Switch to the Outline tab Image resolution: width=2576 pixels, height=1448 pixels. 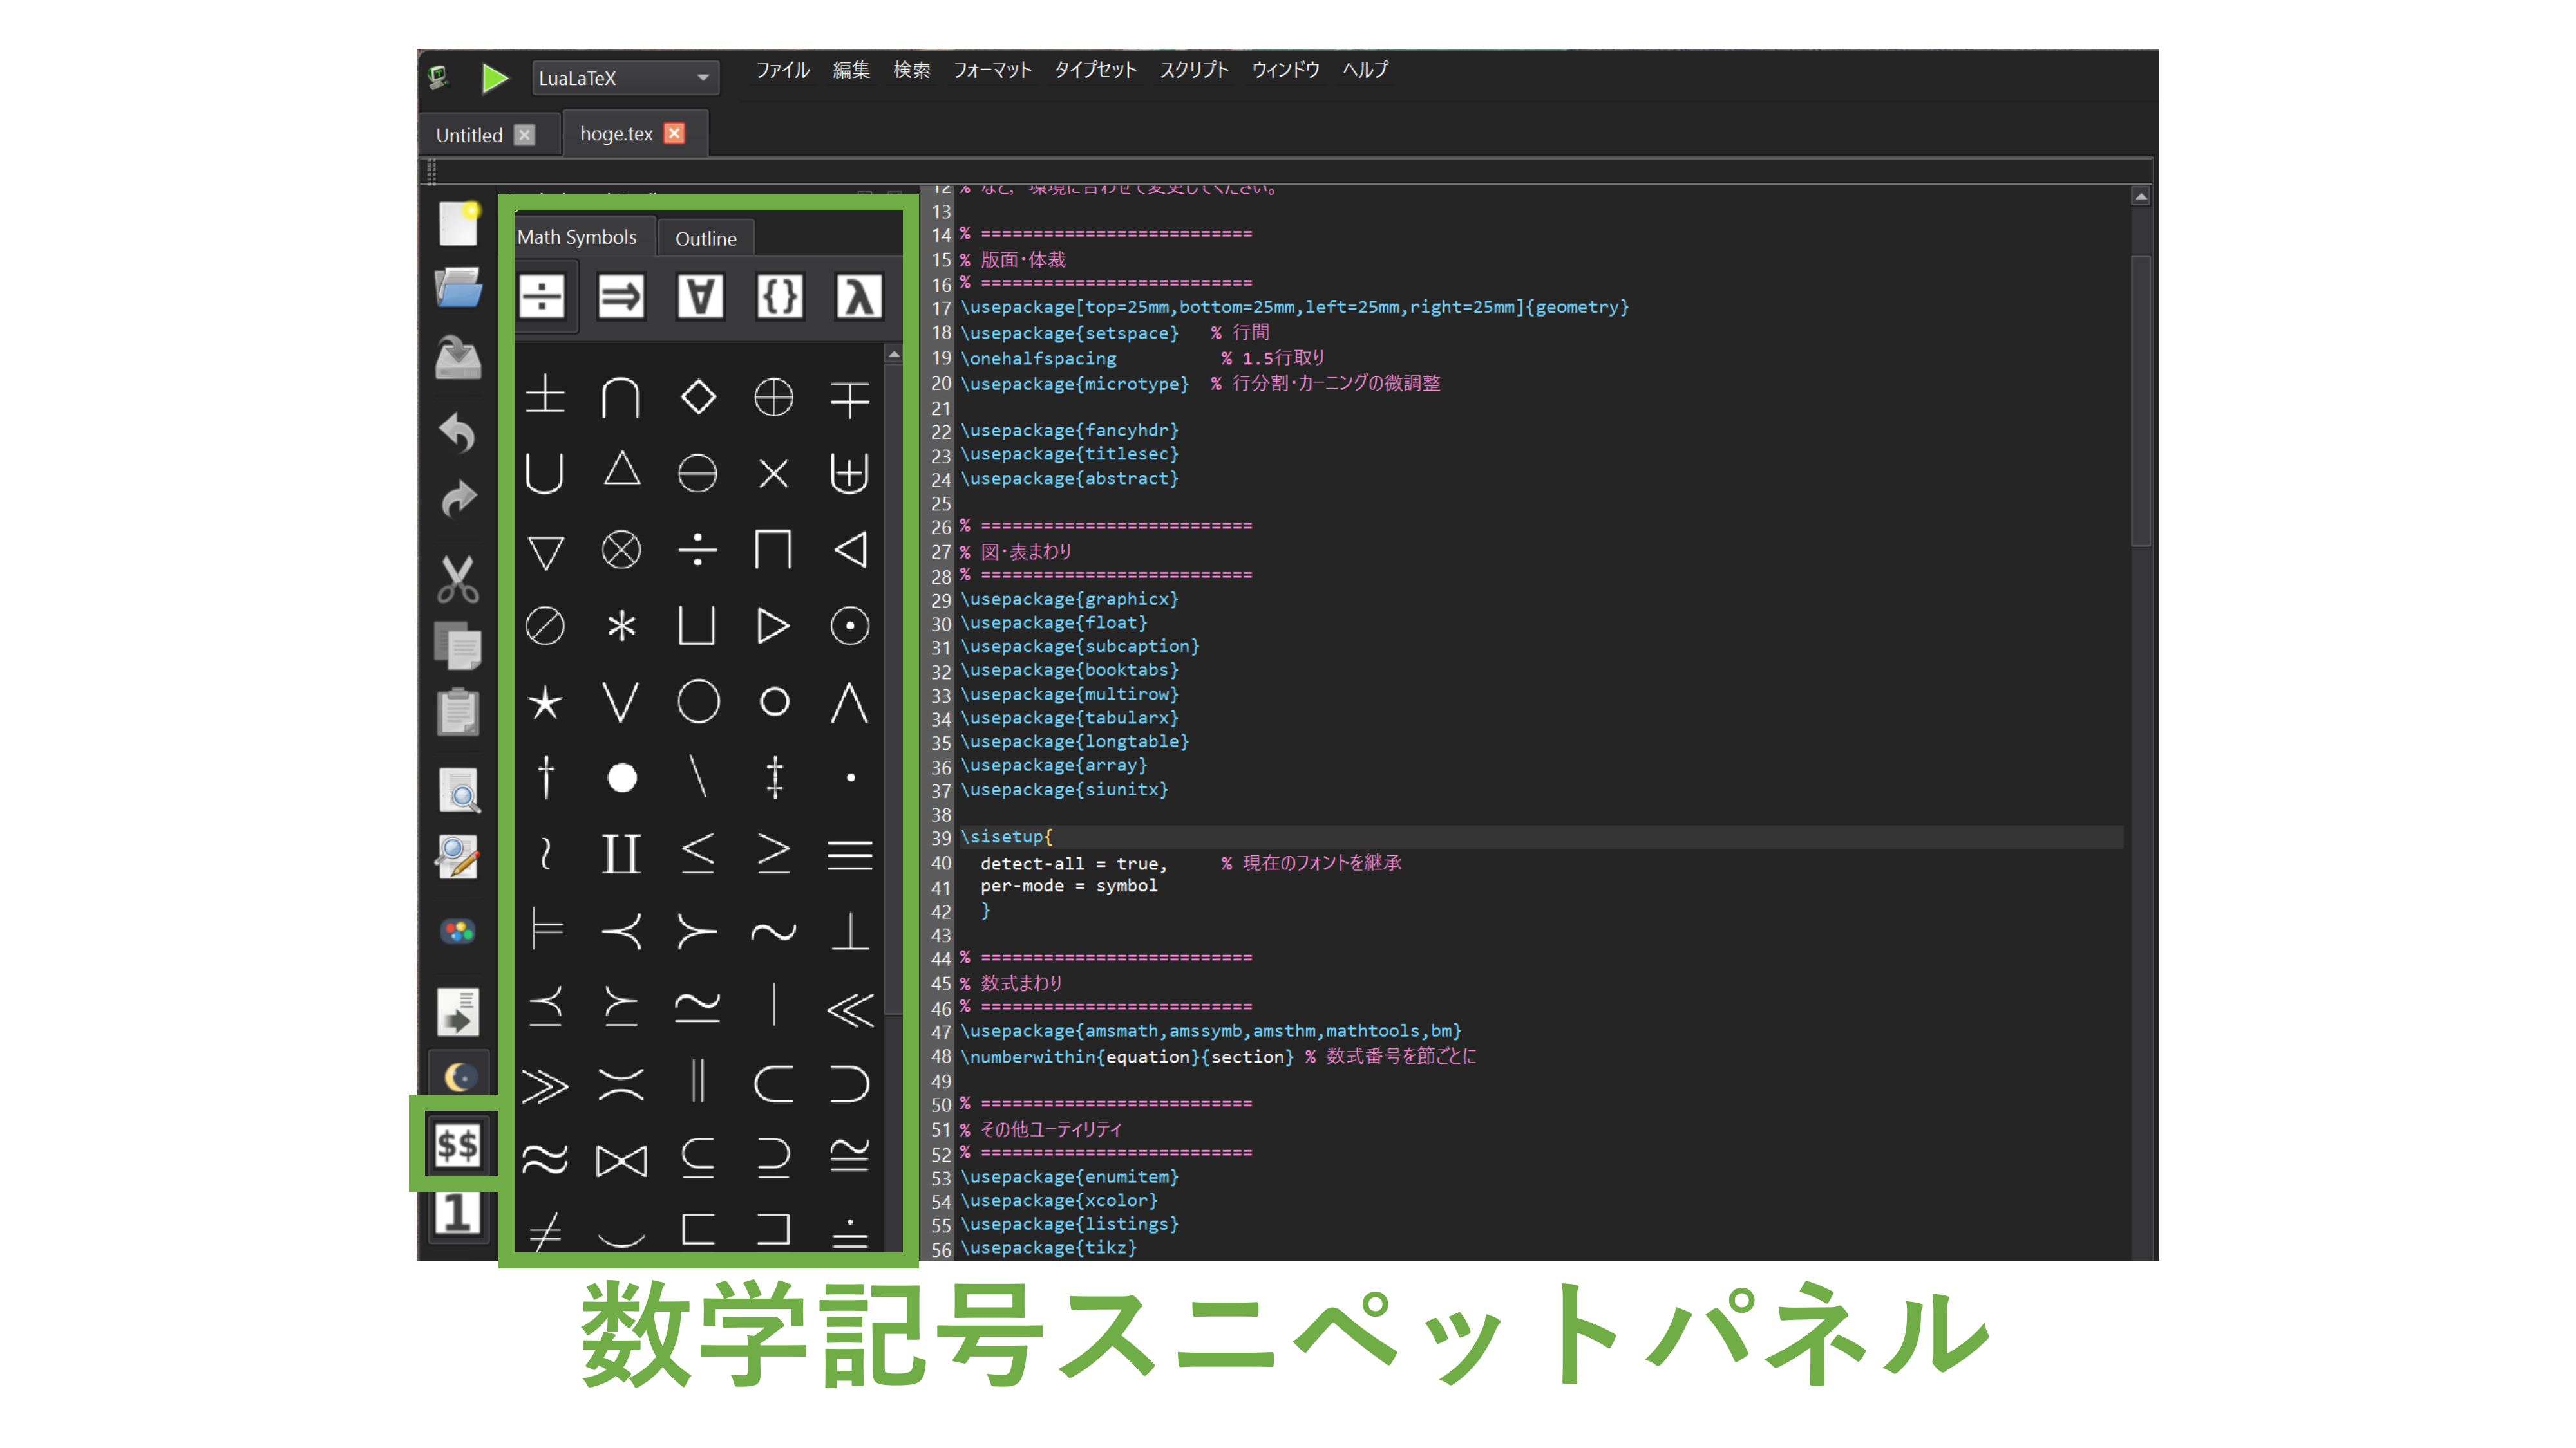click(706, 238)
